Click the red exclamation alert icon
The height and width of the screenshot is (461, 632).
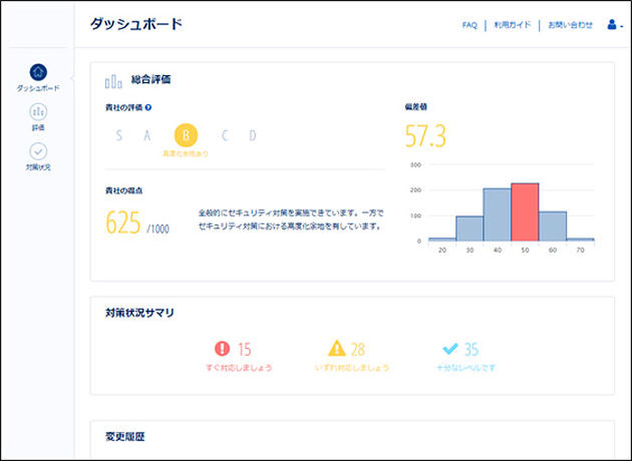[222, 349]
